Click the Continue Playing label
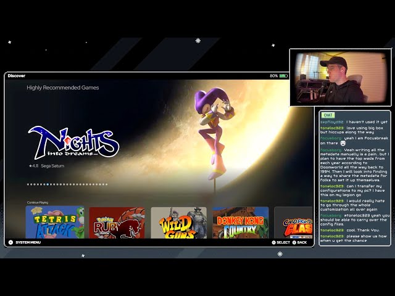 [x=38, y=202]
